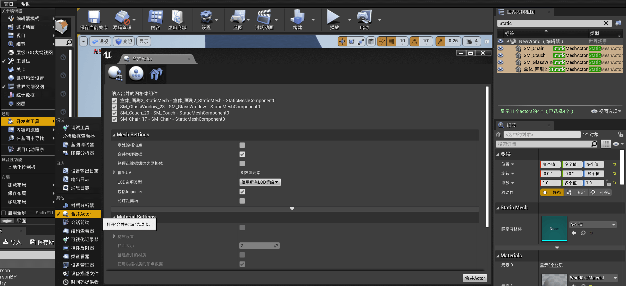
Task: Collapse the Static Mesh section in details
Action: point(498,208)
